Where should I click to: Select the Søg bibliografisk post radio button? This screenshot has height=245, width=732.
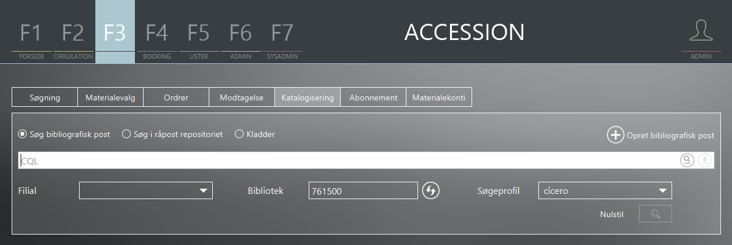tap(23, 134)
